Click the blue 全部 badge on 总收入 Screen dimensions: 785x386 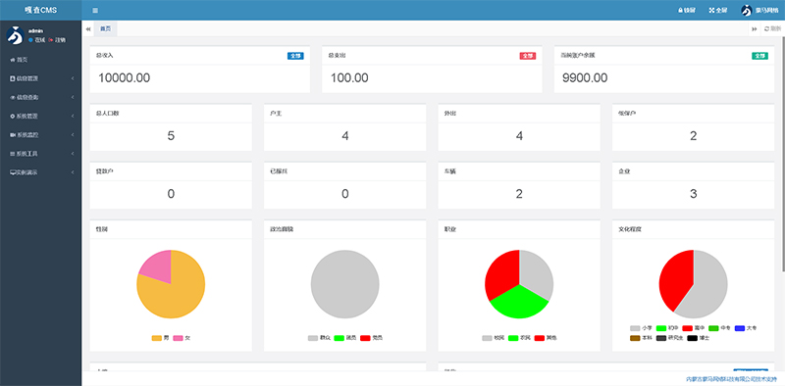295,56
